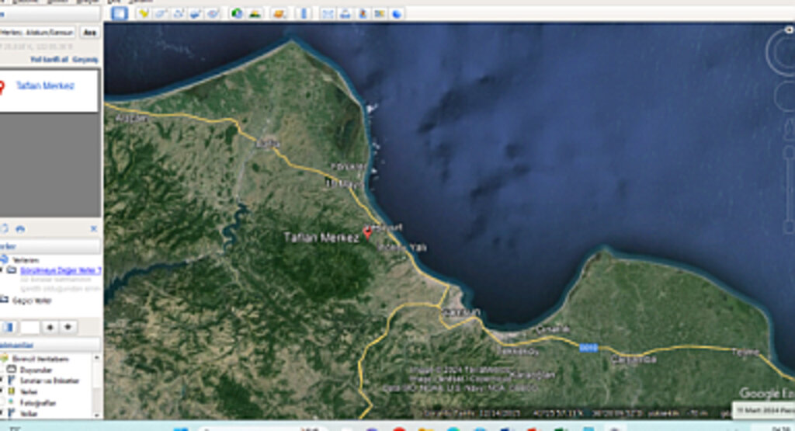
Task: Open the Ruler measurement tool
Action: (x=304, y=14)
